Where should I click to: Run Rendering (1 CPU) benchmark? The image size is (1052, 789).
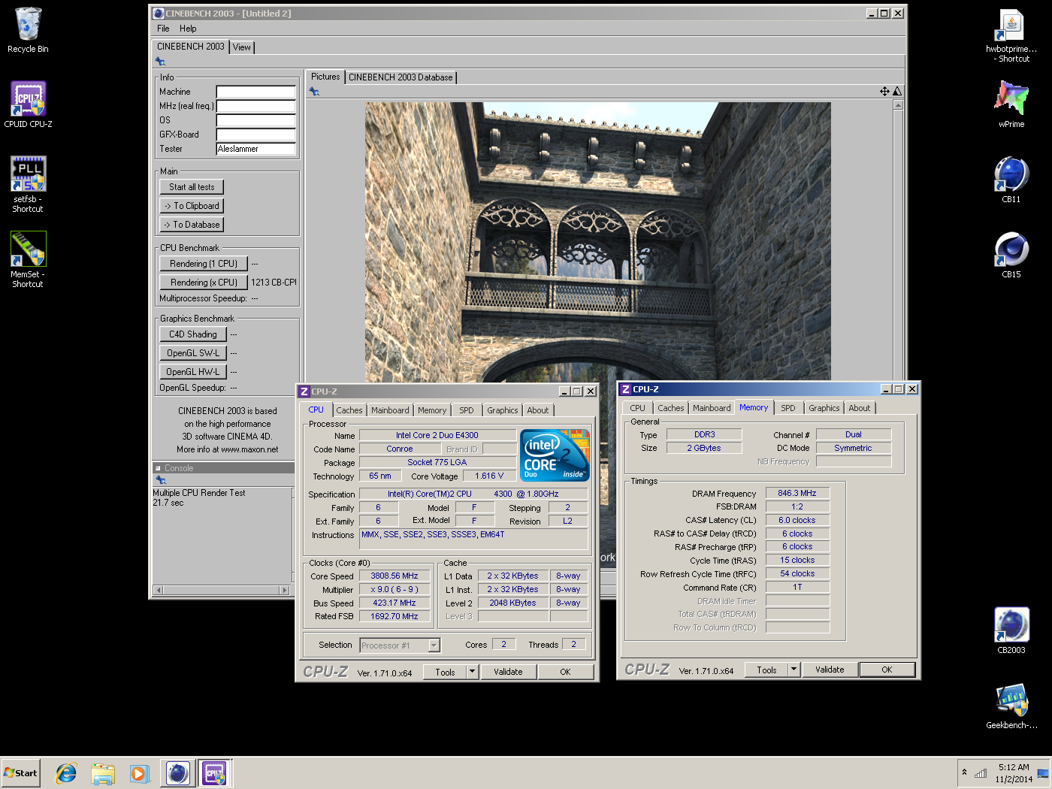pos(204,264)
